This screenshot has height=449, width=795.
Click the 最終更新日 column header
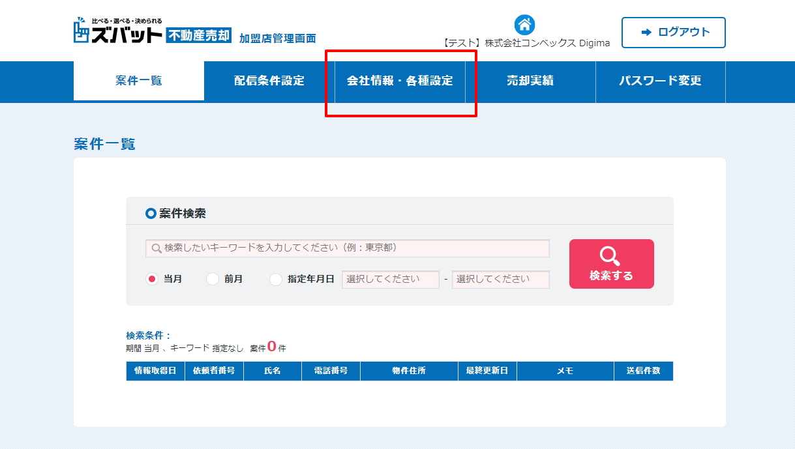(x=487, y=371)
